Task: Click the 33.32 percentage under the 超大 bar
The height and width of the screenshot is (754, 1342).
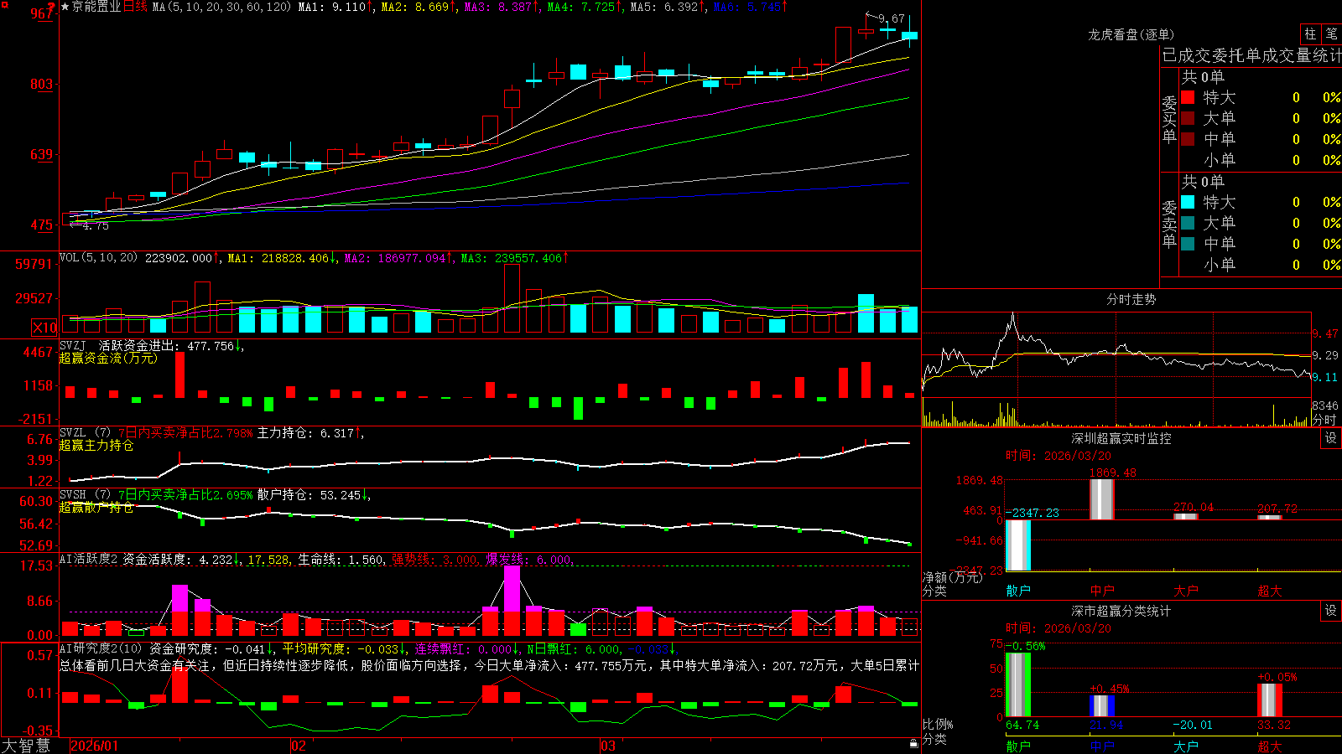Action: click(x=1274, y=725)
